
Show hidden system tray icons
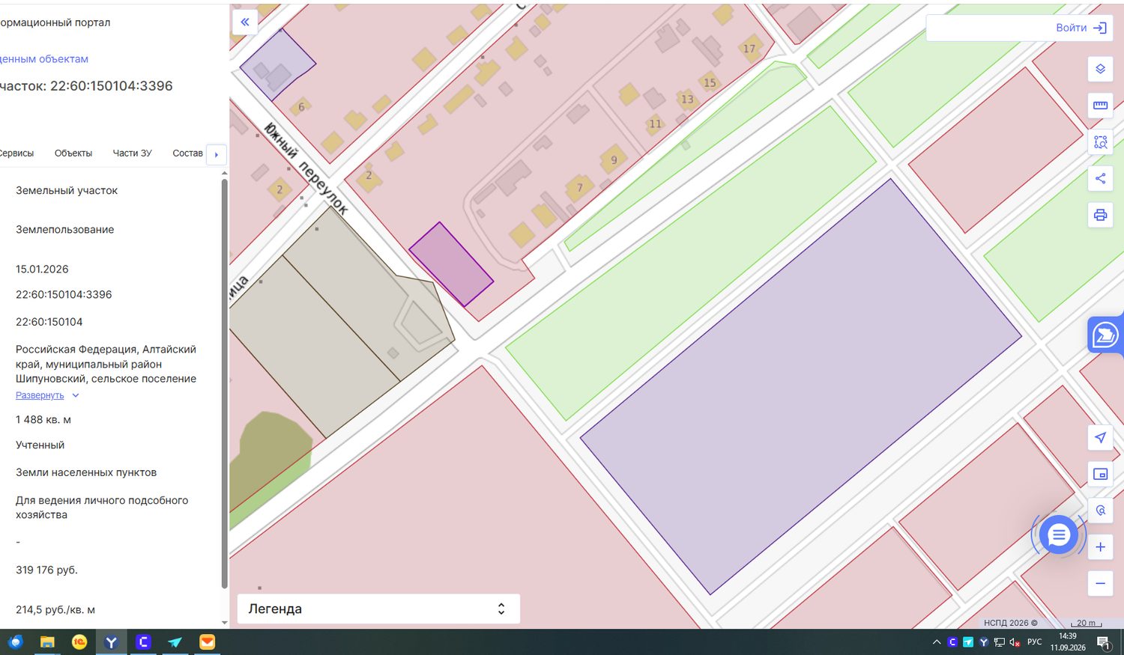pos(937,642)
